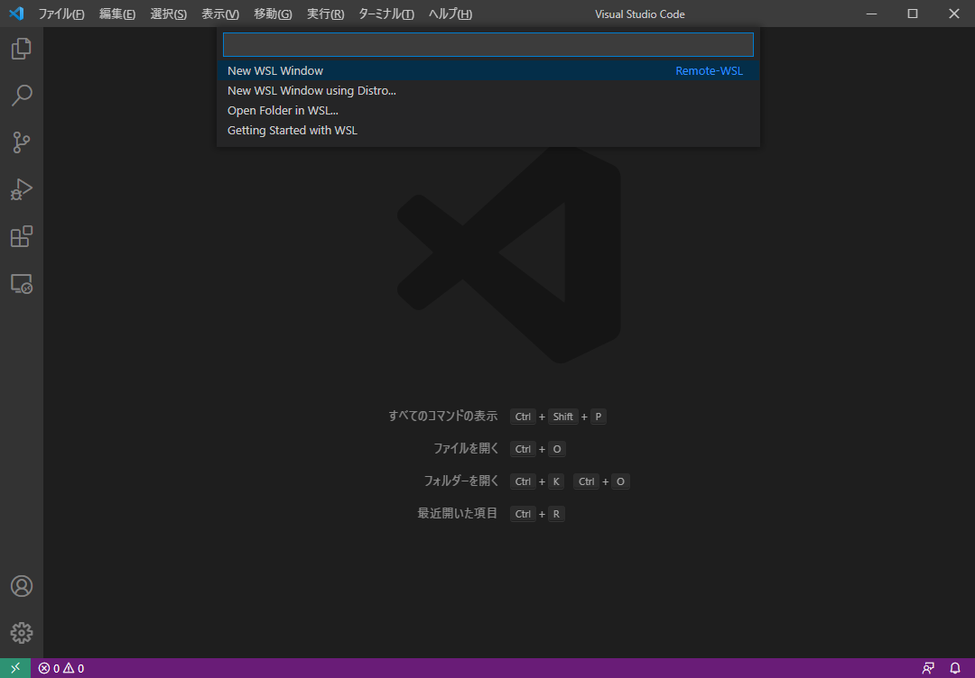Click the feedback icon in status bar
The image size is (975, 678).
(928, 669)
